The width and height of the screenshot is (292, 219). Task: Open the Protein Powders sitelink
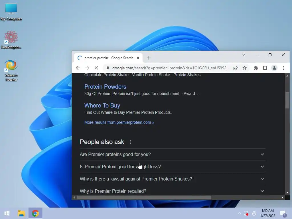pos(105,87)
